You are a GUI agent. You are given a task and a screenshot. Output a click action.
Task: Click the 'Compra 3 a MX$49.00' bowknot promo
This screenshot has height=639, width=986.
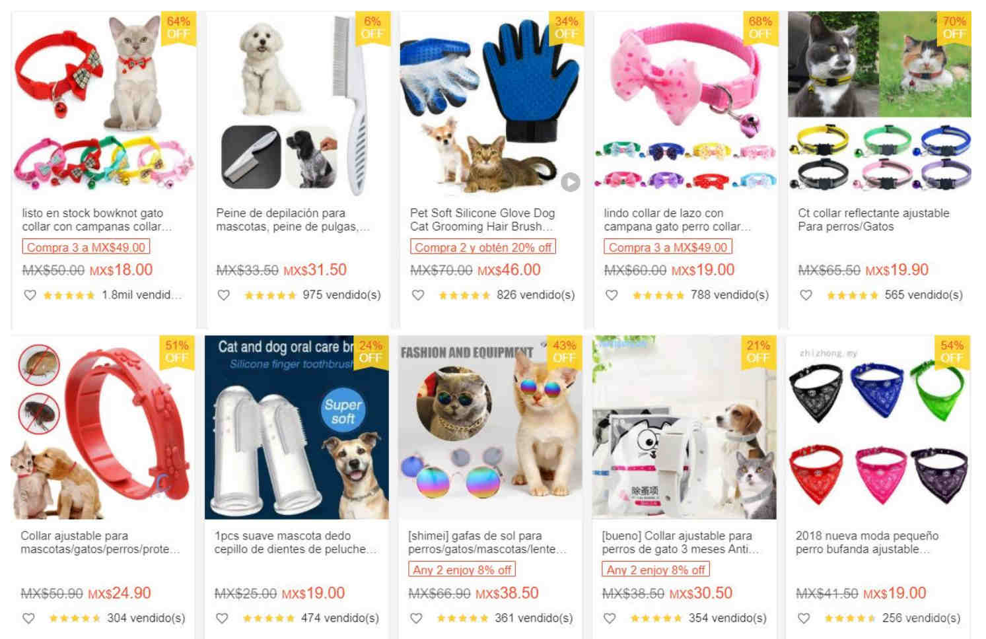point(86,247)
